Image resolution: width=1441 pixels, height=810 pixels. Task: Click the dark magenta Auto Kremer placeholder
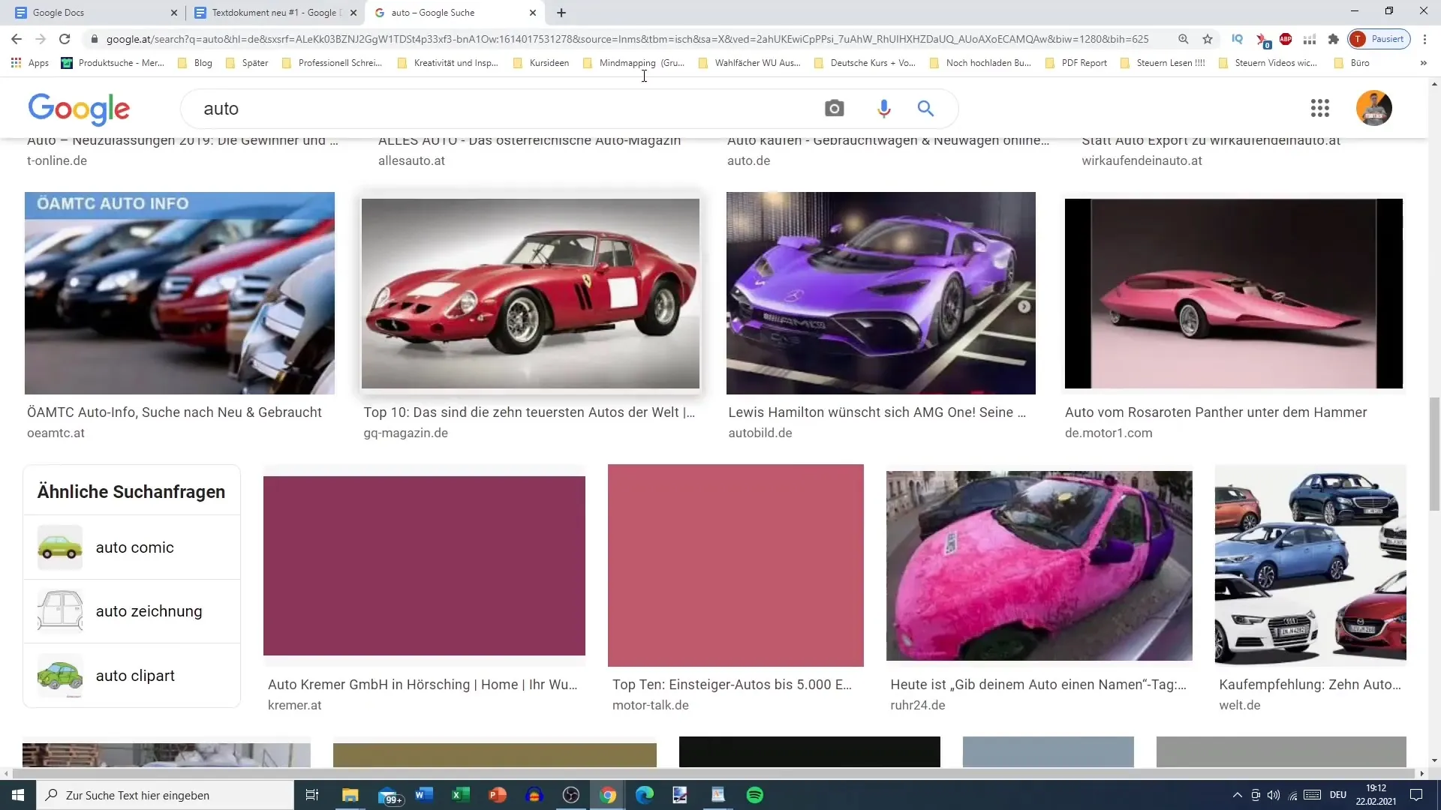424,565
